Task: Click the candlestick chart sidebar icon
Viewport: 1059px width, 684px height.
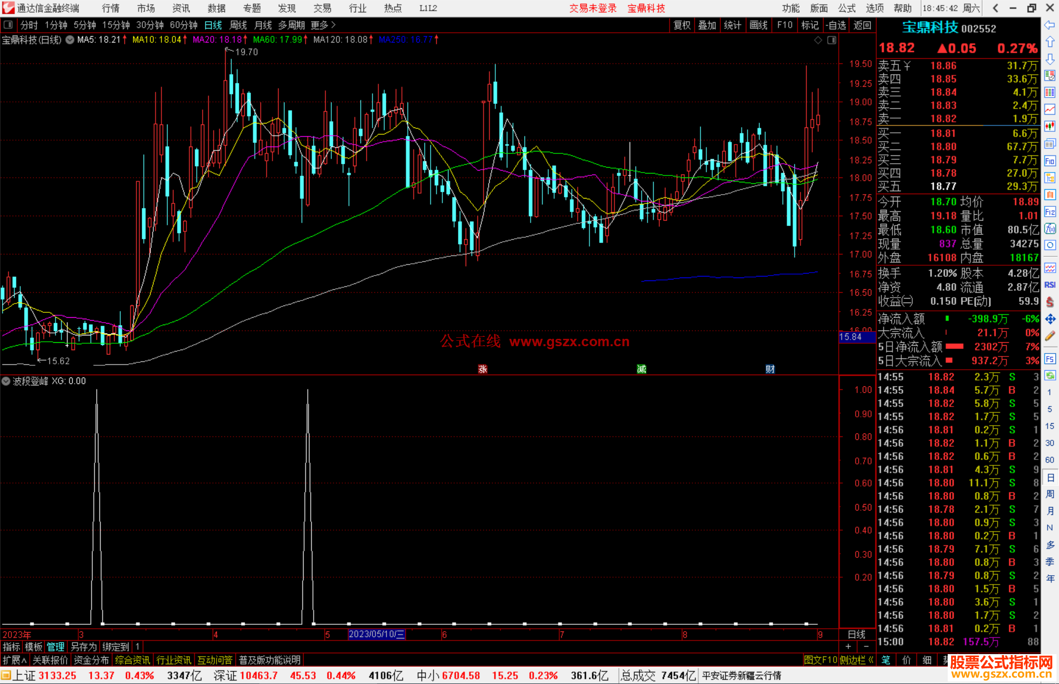Action: pos(1050,126)
